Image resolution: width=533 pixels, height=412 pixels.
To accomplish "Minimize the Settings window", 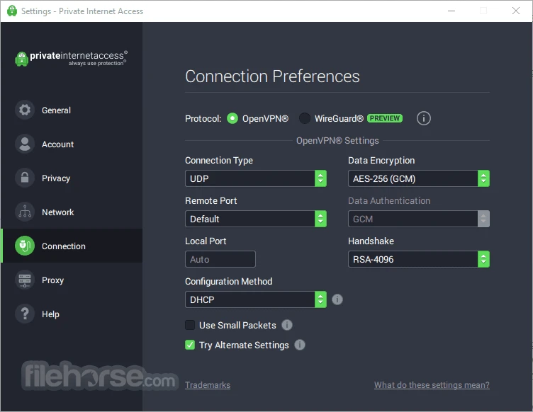I will pos(451,11).
